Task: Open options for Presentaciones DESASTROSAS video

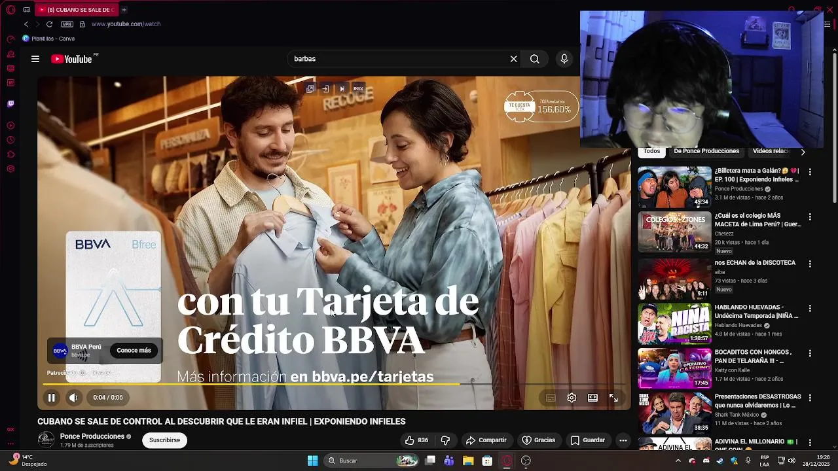Action: [810, 398]
